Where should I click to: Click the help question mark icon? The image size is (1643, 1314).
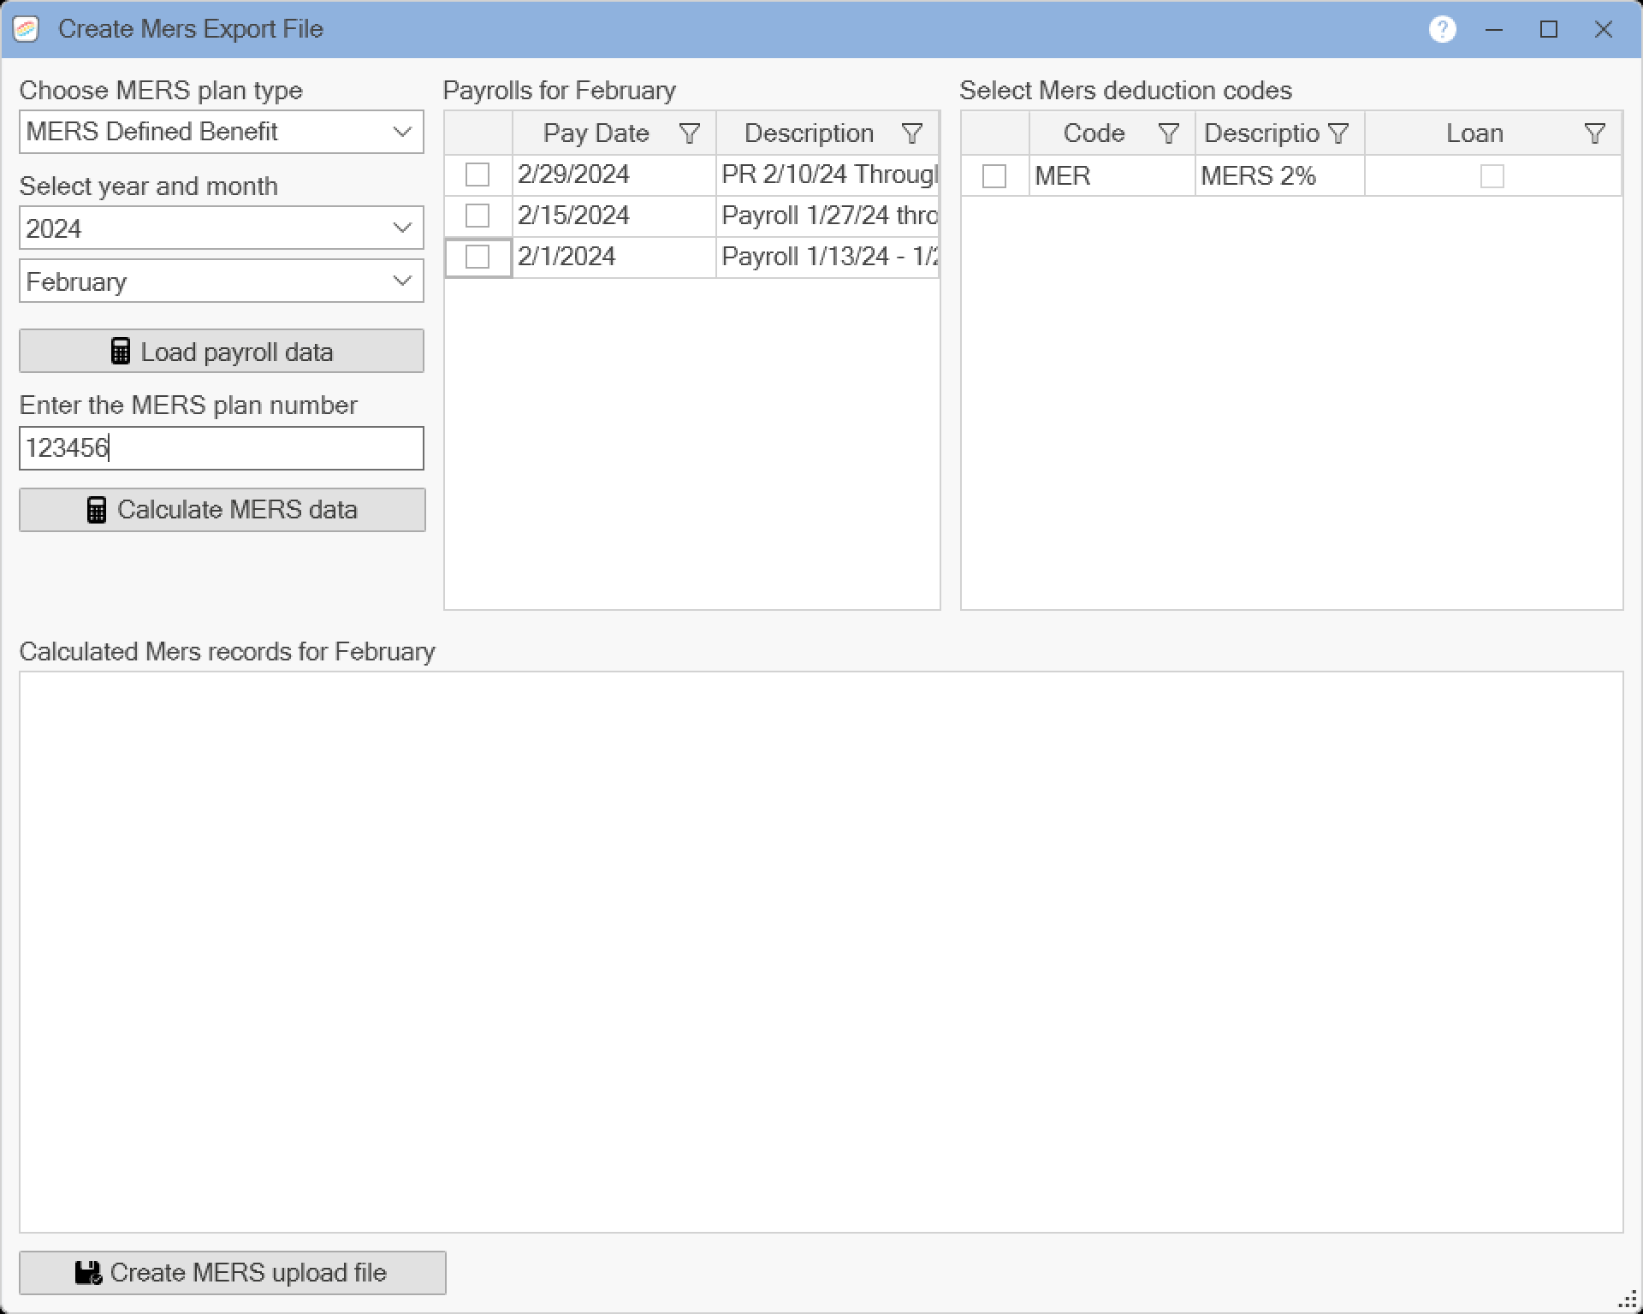pos(1442,29)
